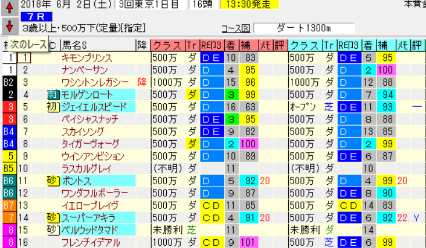
Task: Select horse ワンダフルボーラー
Action: (95, 193)
